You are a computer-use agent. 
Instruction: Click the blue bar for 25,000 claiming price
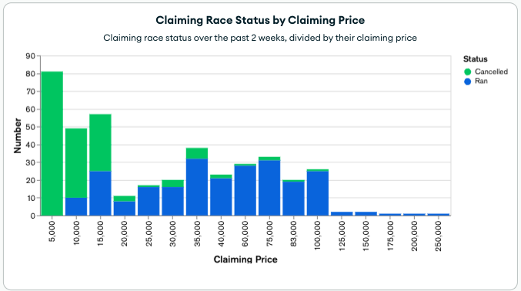coord(149,201)
